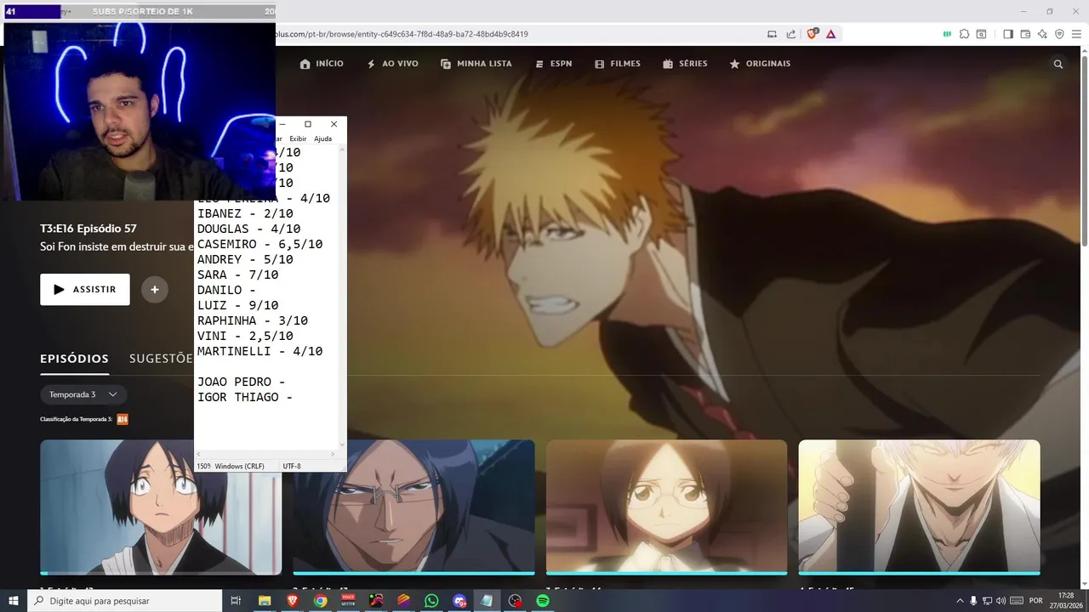Viewport: 1089px width, 612px height.
Task: Open the episode thumbnail with the girl with glasses
Action: 666,506
